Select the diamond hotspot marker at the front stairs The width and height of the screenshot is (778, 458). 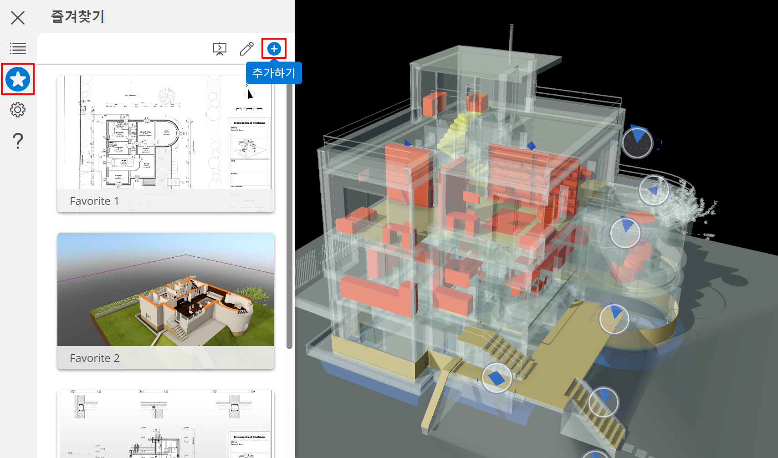pyautogui.click(x=496, y=378)
